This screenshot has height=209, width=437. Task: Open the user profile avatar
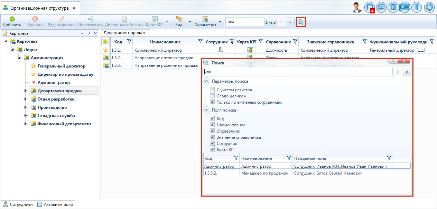357,7
